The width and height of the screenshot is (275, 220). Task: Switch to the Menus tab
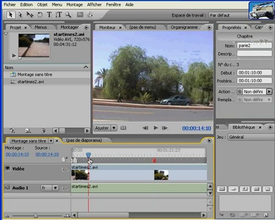point(41,27)
